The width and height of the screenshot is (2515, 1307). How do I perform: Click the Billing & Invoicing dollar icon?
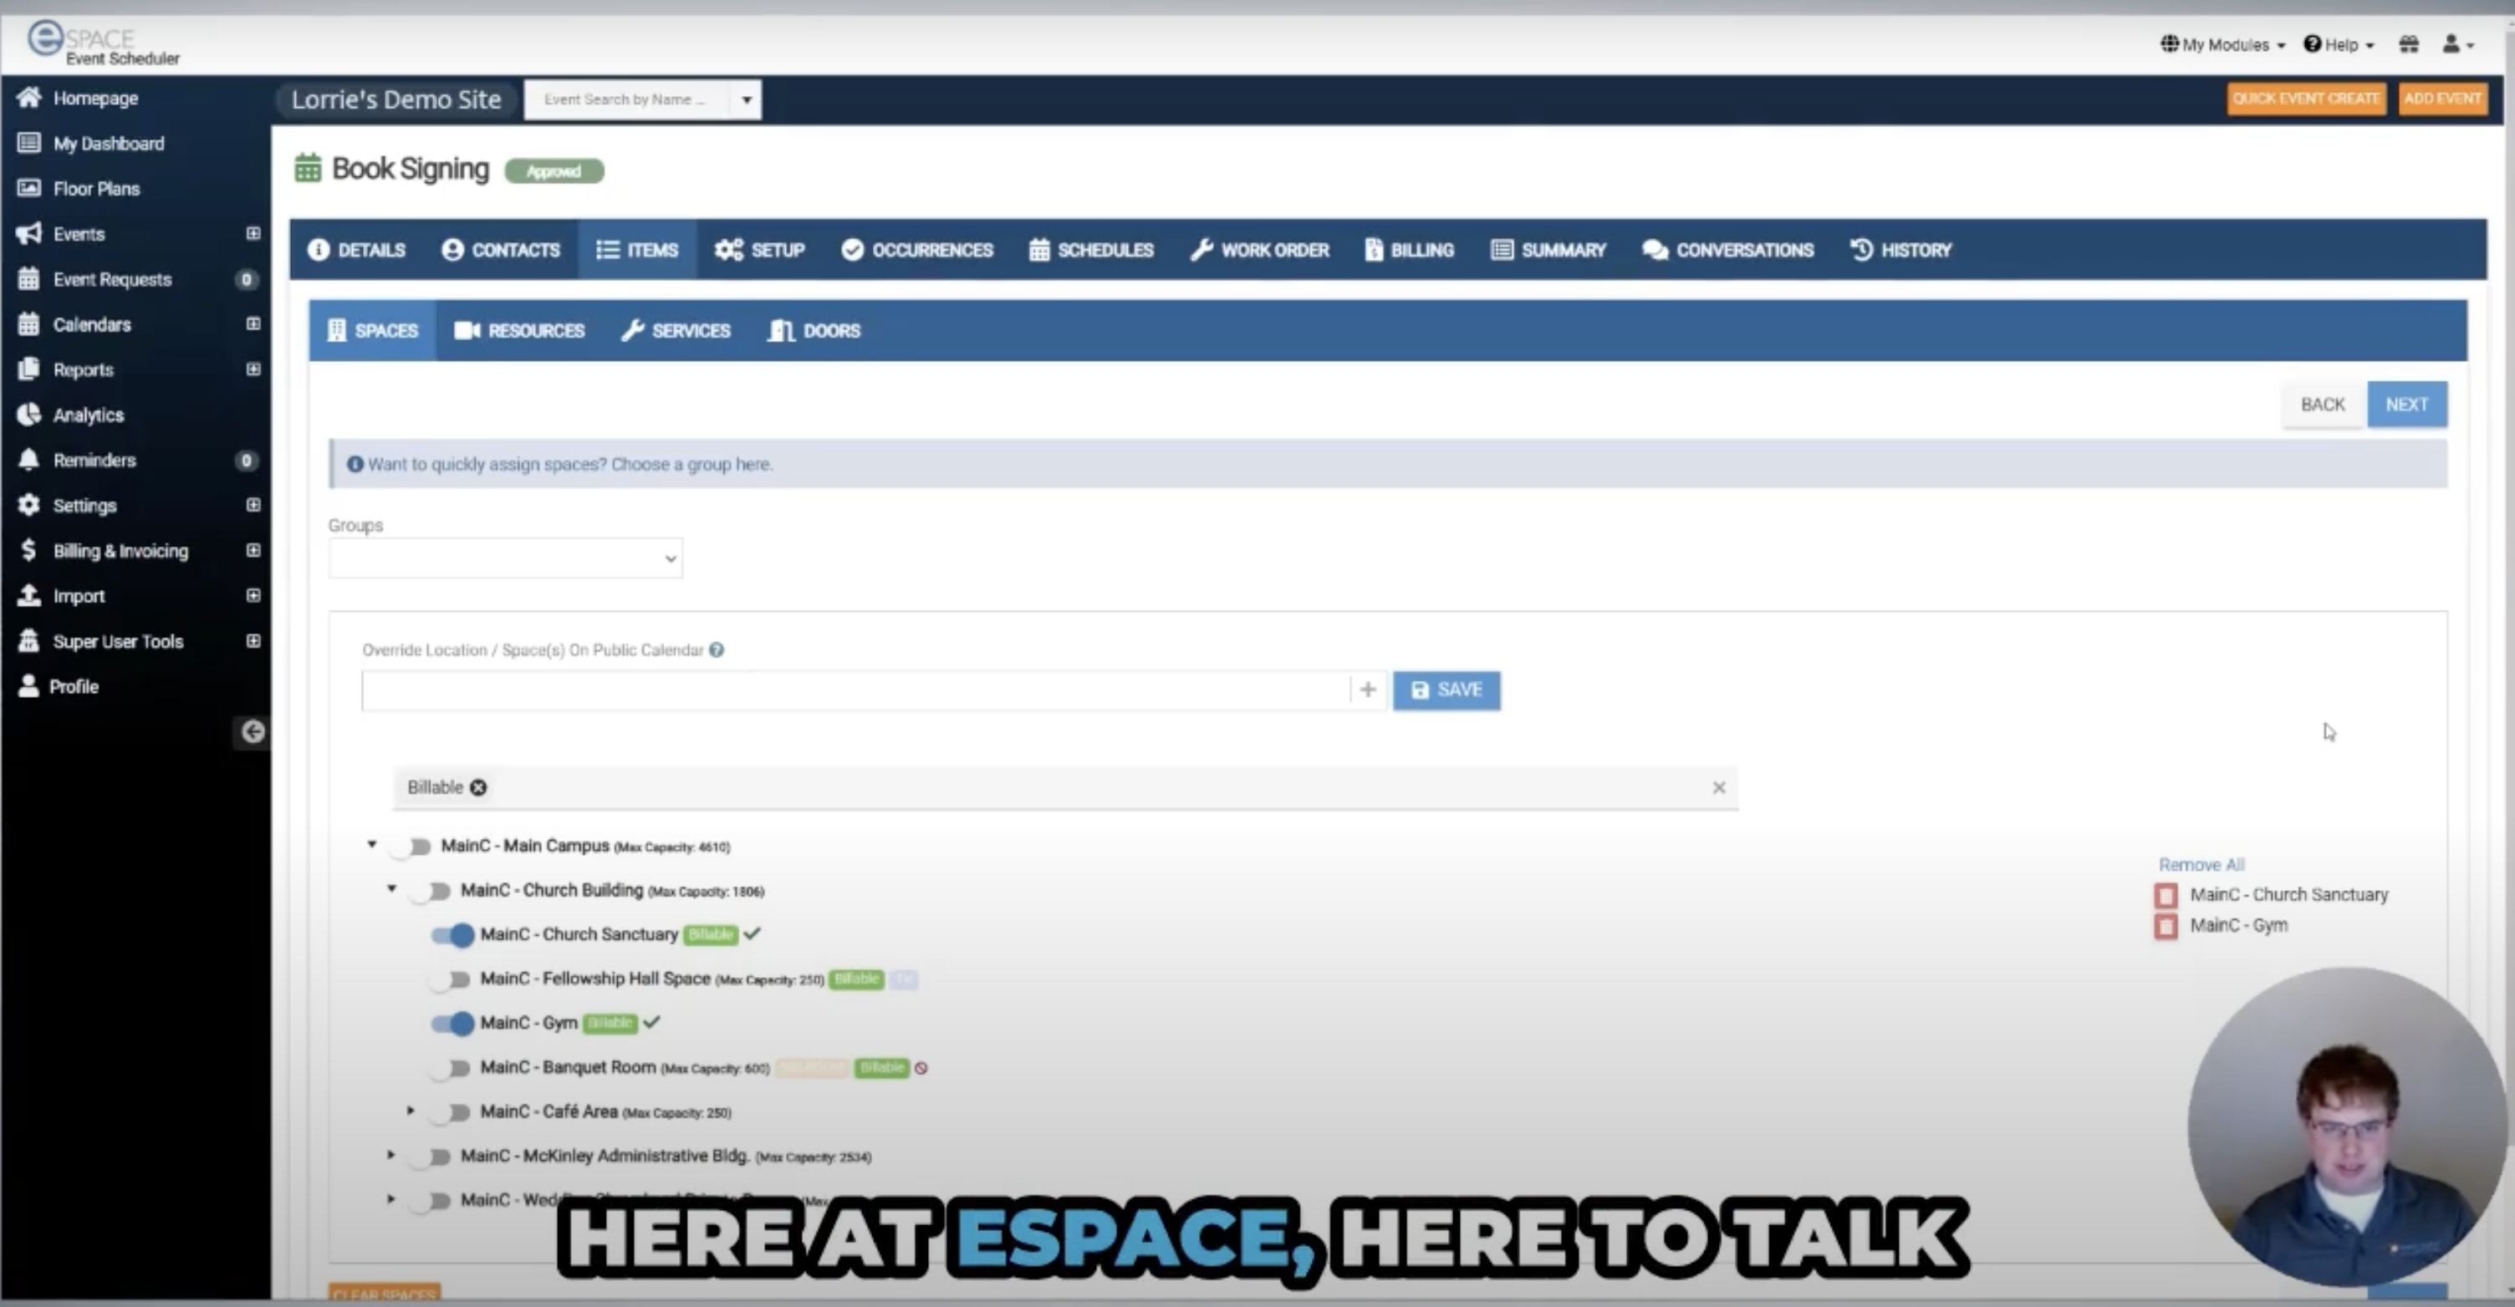pyautogui.click(x=28, y=551)
